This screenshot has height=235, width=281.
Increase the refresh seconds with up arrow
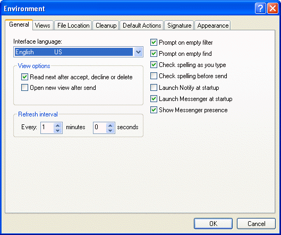click(x=110, y=125)
